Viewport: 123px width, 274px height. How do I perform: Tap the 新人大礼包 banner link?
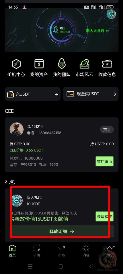[x=98, y=31]
